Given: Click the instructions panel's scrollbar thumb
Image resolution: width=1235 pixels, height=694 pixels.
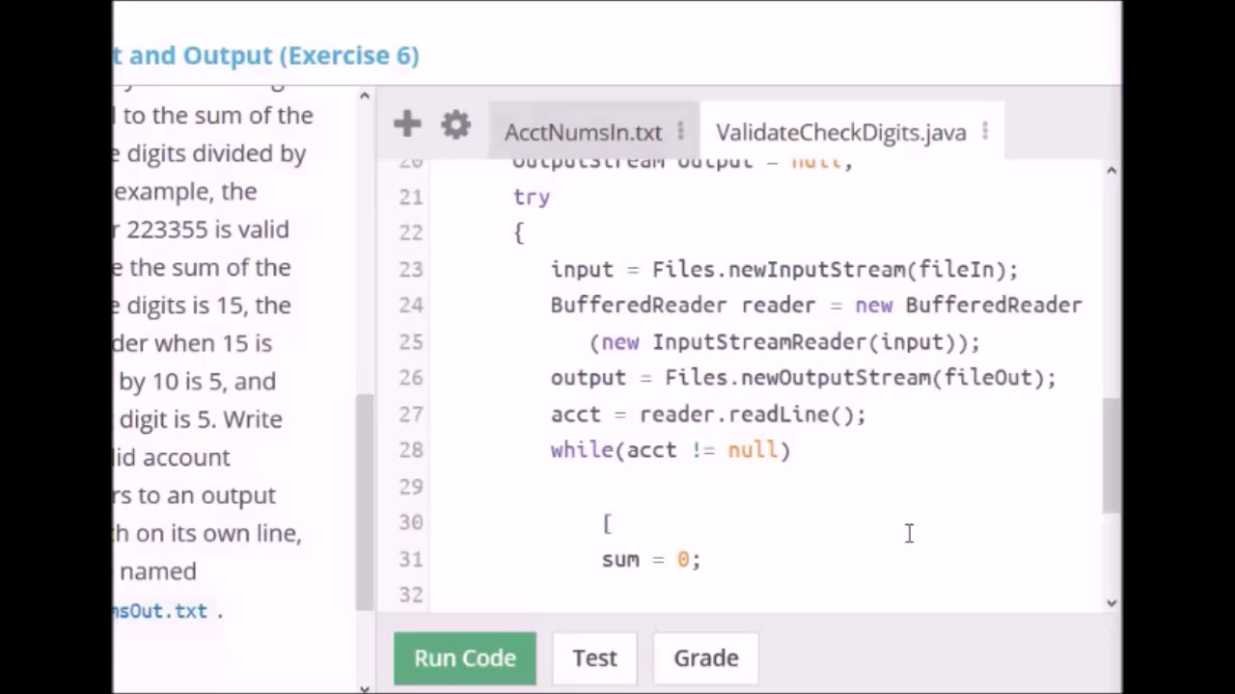Looking at the screenshot, I should (364, 501).
